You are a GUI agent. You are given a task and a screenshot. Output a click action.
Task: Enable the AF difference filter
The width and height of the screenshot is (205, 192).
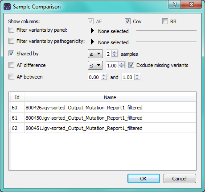pyautogui.click(x=11, y=65)
